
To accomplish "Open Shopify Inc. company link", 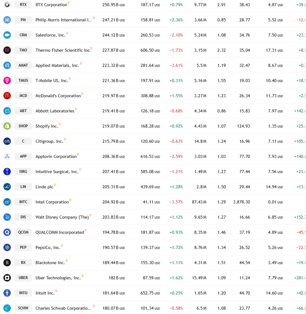I will (x=47, y=126).
